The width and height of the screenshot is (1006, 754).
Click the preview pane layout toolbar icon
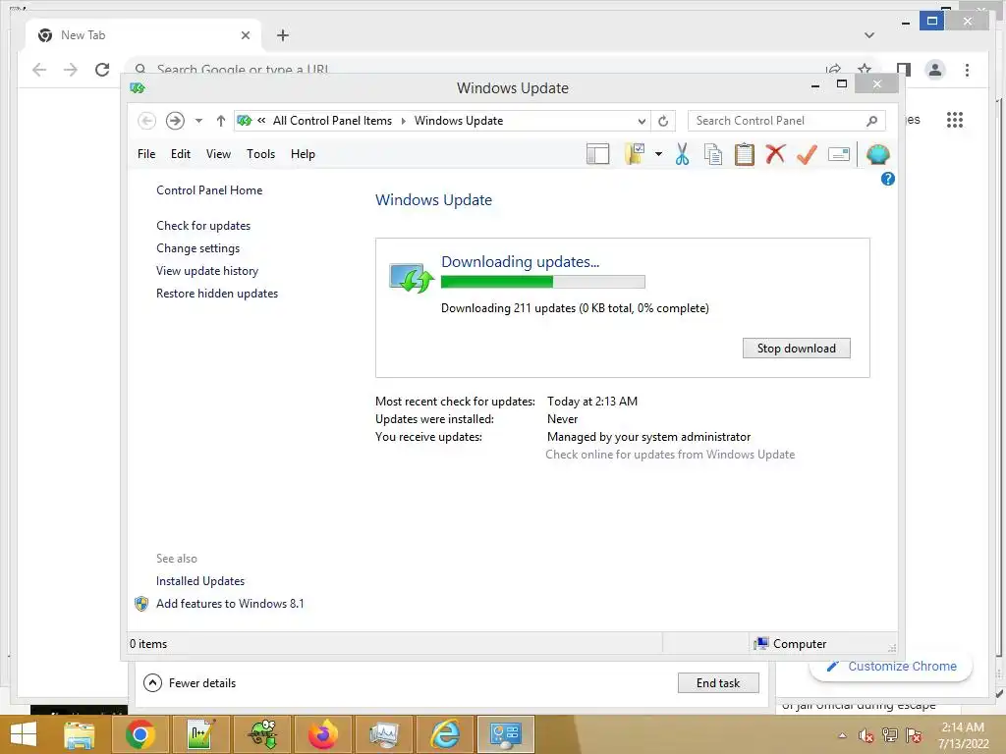point(597,154)
